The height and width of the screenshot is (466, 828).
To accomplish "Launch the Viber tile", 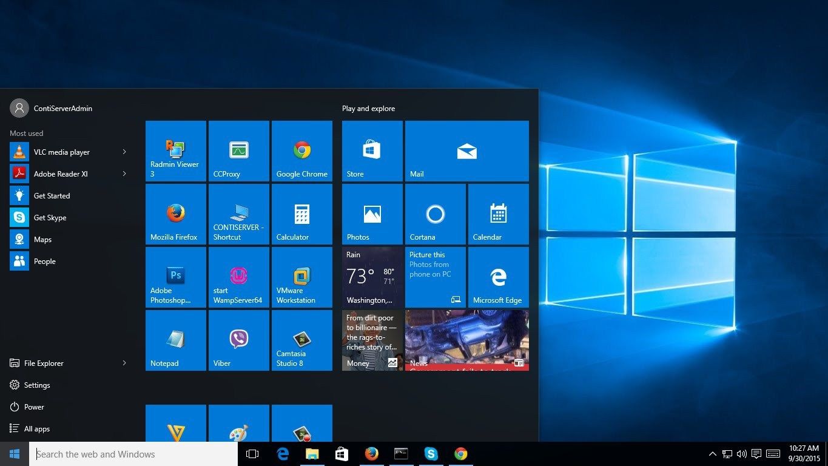I will tap(238, 340).
